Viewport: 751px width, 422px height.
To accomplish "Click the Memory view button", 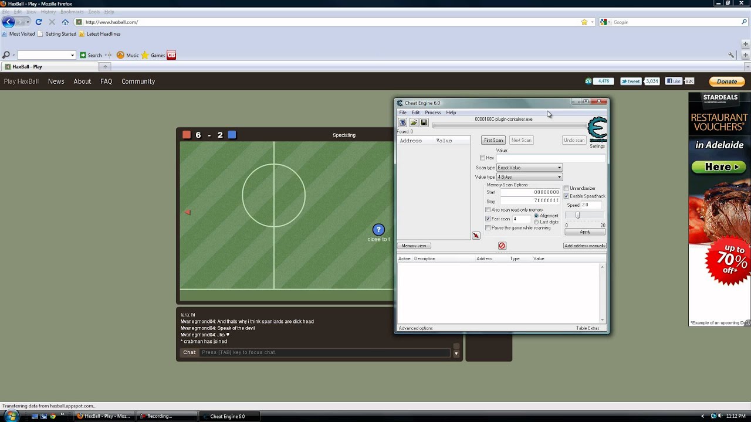I will tap(414, 246).
